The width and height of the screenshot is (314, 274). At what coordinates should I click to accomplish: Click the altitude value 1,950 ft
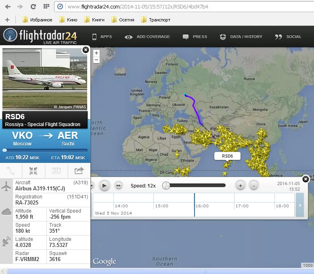tap(24, 217)
